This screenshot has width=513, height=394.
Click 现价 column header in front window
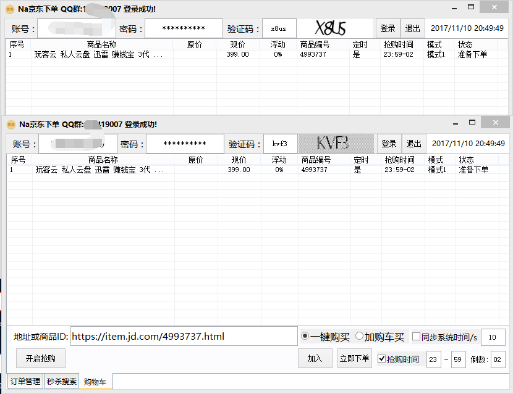(x=239, y=160)
